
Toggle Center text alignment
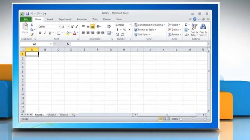pyautogui.click(x=88, y=33)
